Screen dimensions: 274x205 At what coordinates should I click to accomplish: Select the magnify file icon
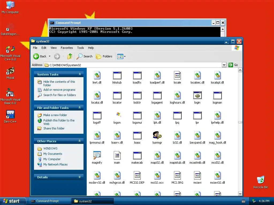pyautogui.click(x=97, y=155)
